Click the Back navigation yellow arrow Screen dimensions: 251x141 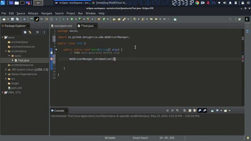pyautogui.click(x=156, y=19)
